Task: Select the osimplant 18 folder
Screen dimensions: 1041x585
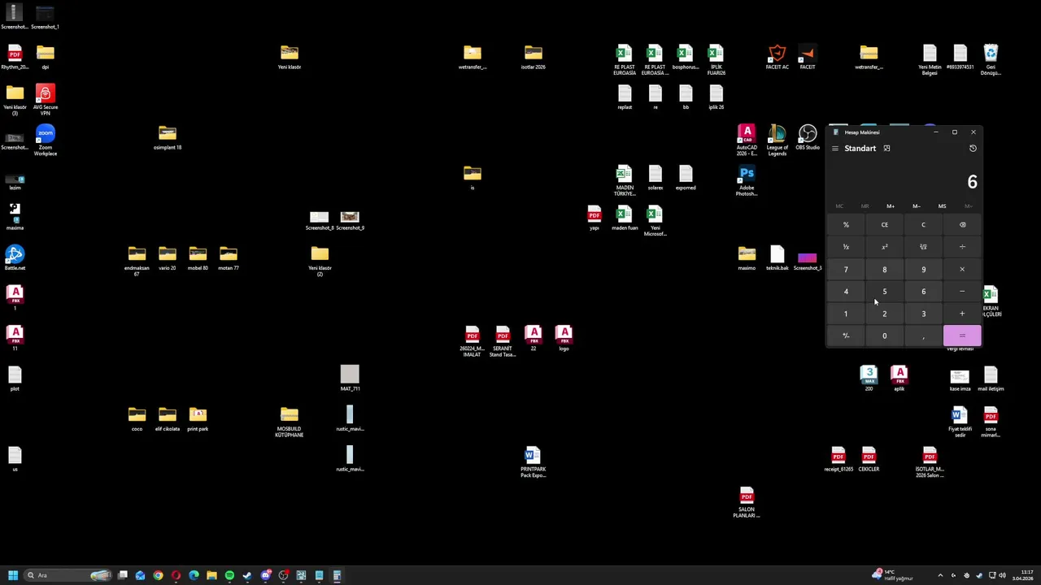Action: 168,137
